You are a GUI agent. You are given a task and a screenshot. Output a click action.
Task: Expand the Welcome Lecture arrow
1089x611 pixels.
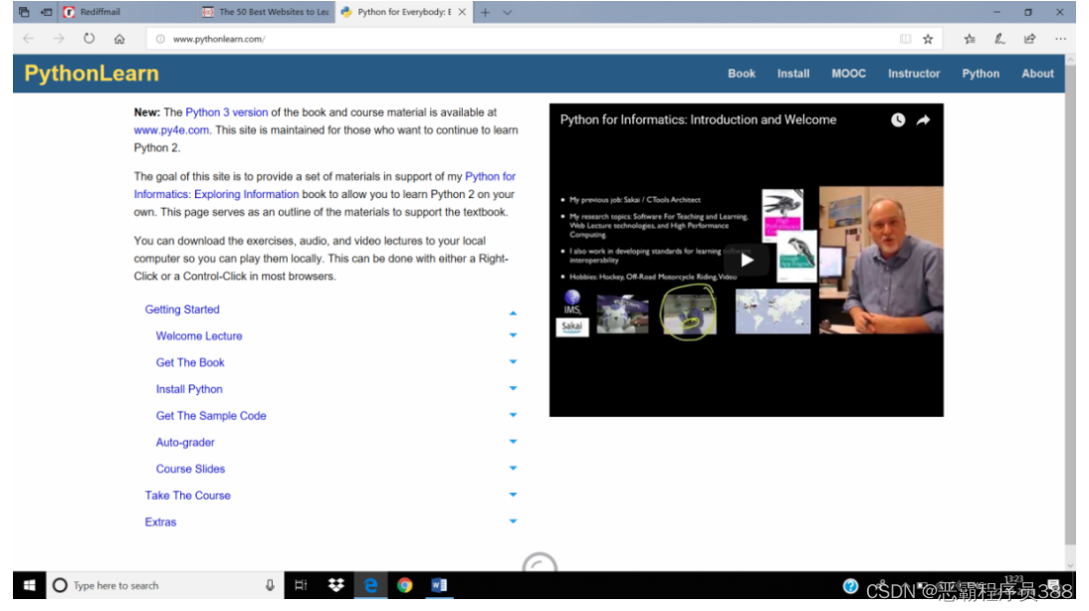(x=513, y=335)
